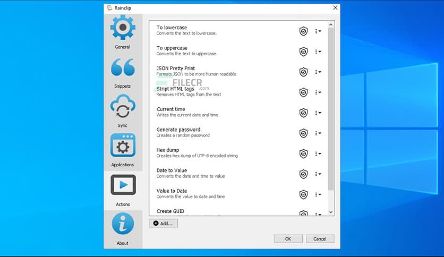Select the 'Stript HTML tags' action row
This screenshot has width=444, height=257.
pyautogui.click(x=238, y=92)
